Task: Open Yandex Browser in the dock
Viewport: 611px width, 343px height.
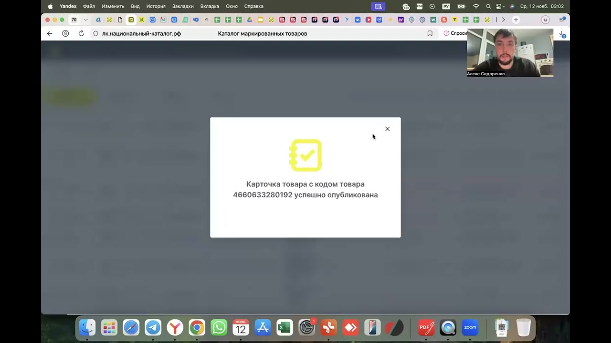Action: tap(175, 327)
